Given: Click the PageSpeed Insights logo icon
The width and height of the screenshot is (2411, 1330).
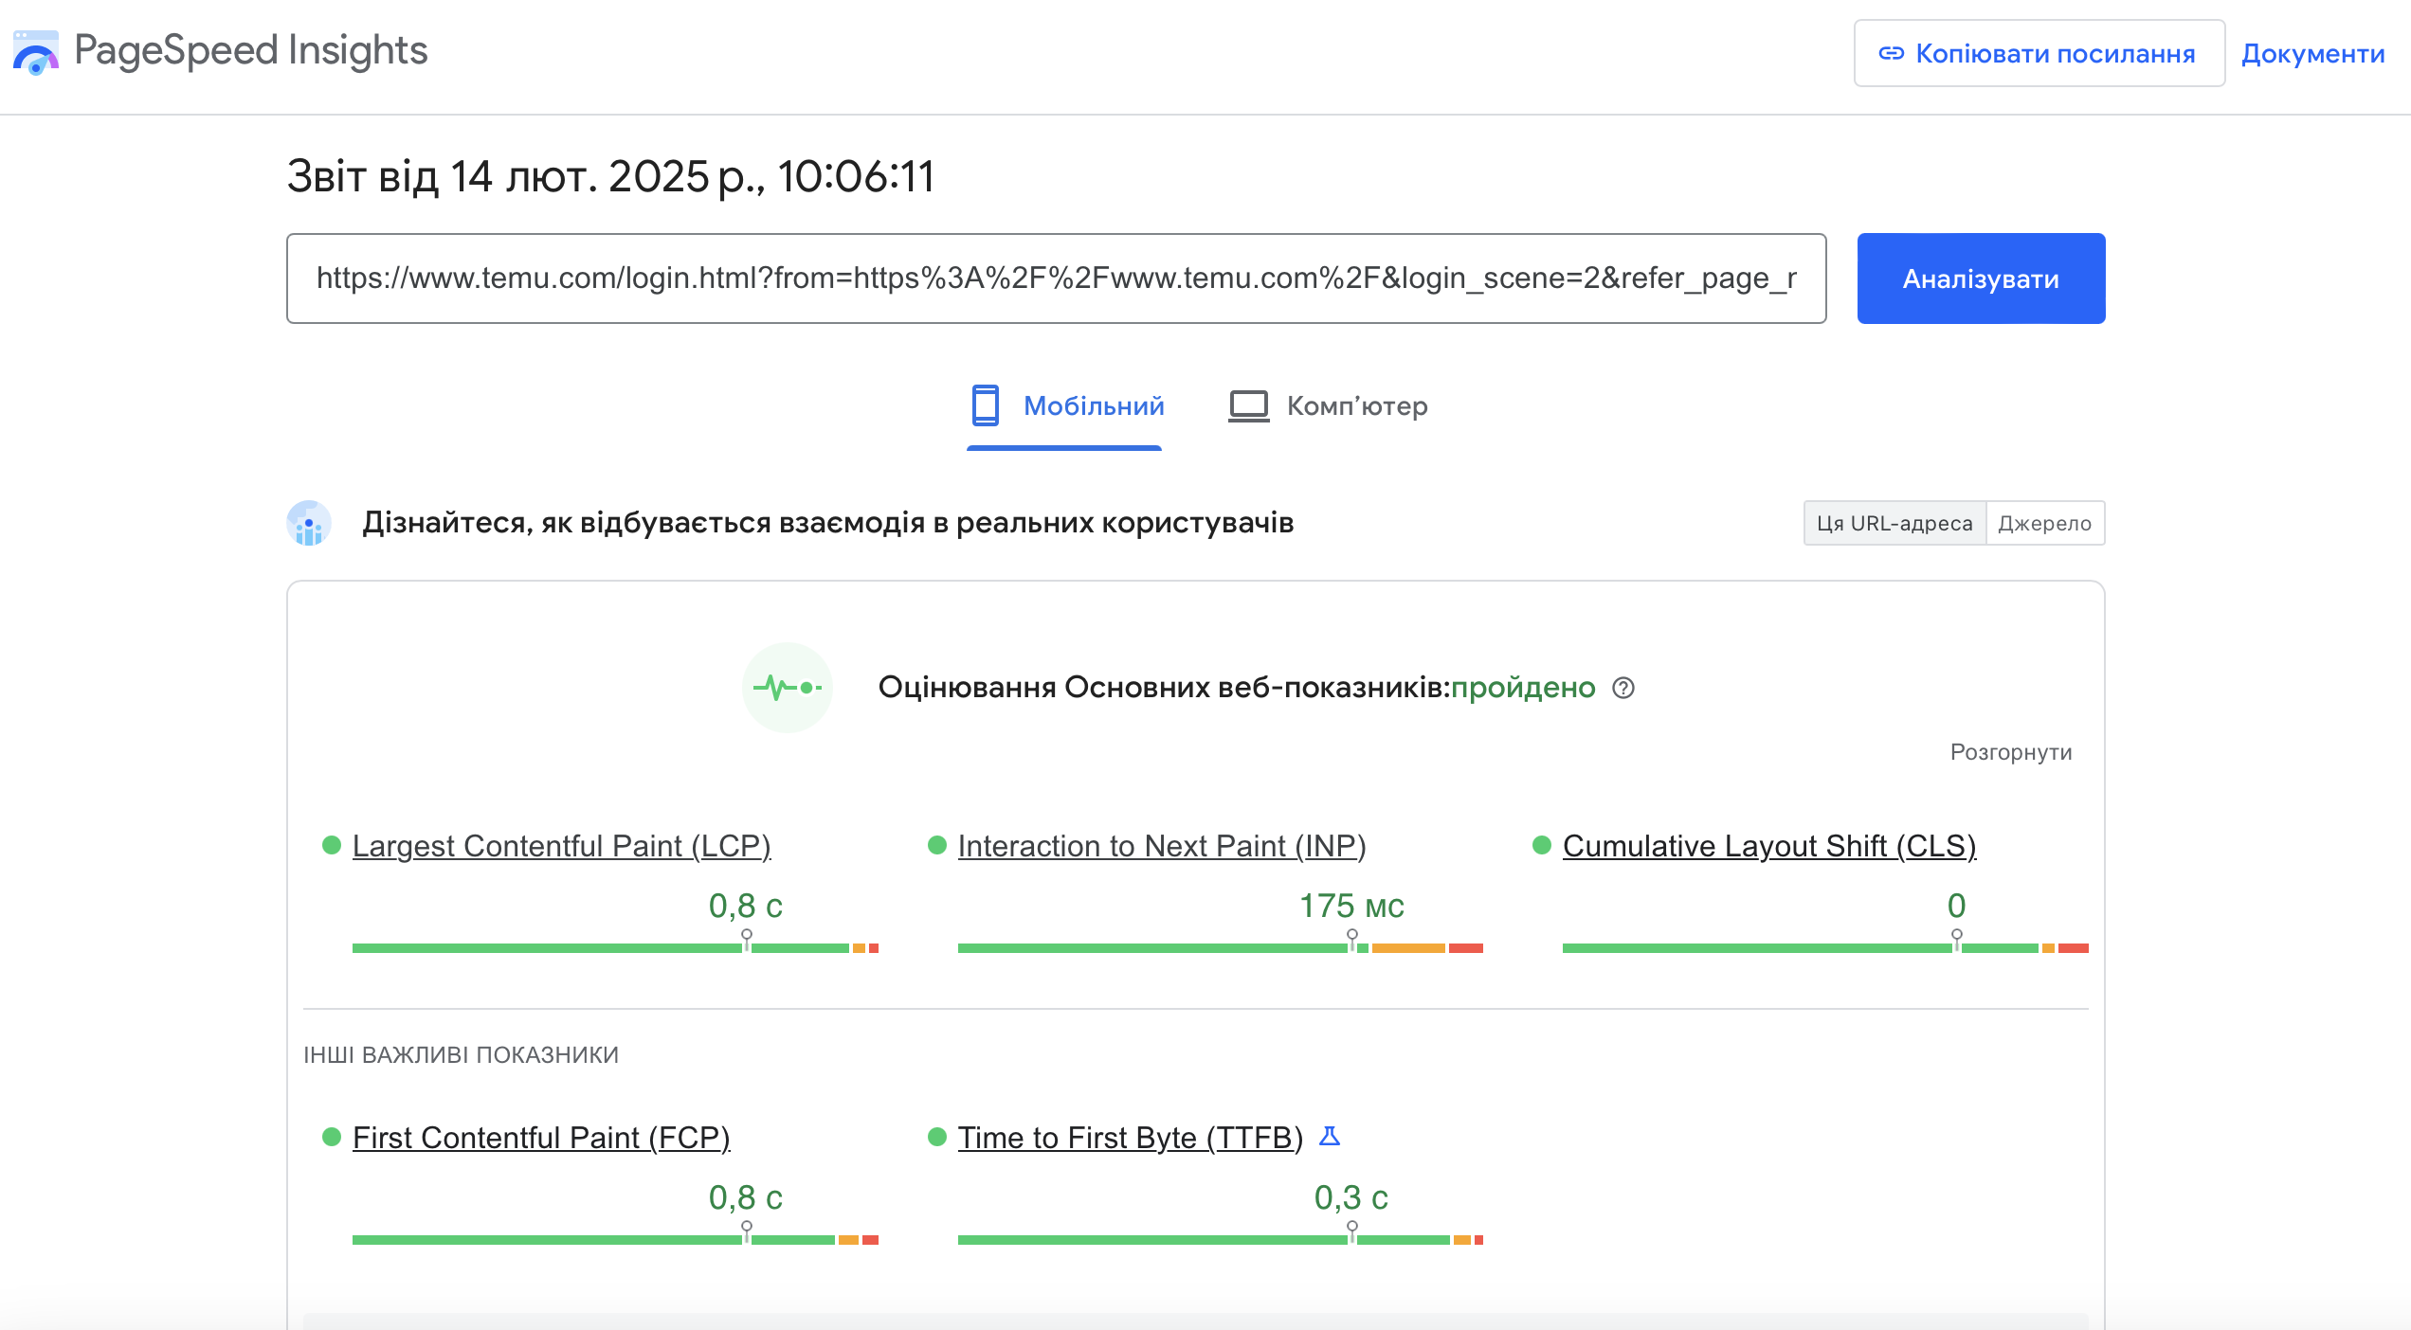Looking at the screenshot, I should pyautogui.click(x=36, y=53).
